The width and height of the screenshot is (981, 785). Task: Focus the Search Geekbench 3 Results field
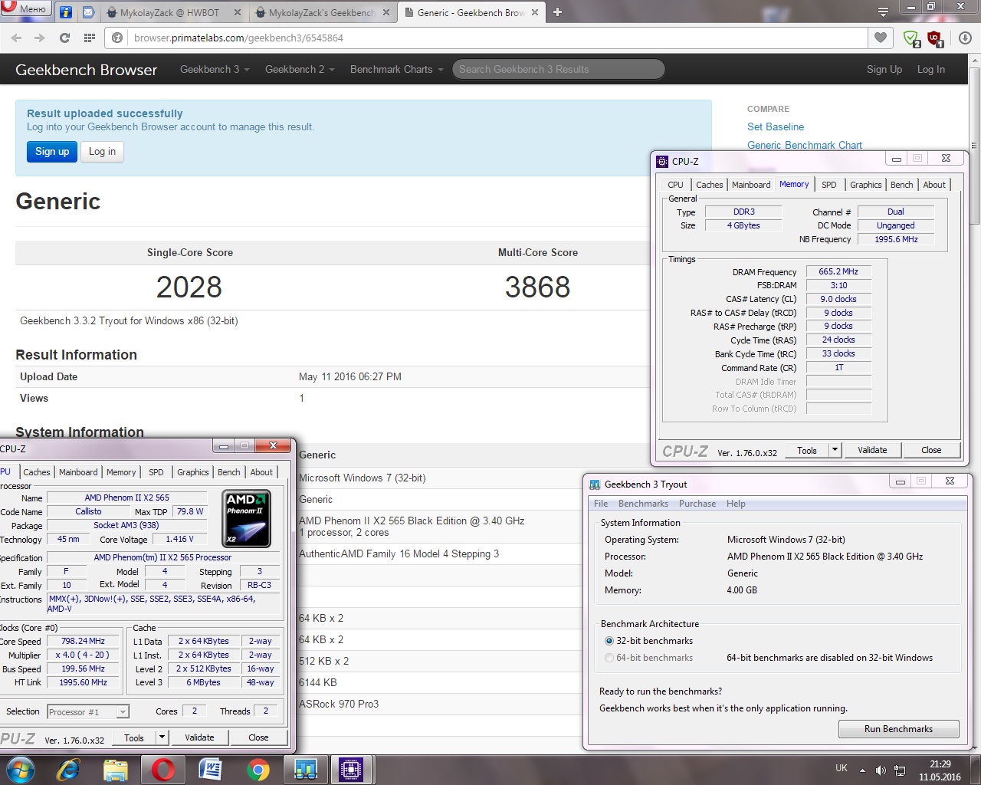click(558, 69)
